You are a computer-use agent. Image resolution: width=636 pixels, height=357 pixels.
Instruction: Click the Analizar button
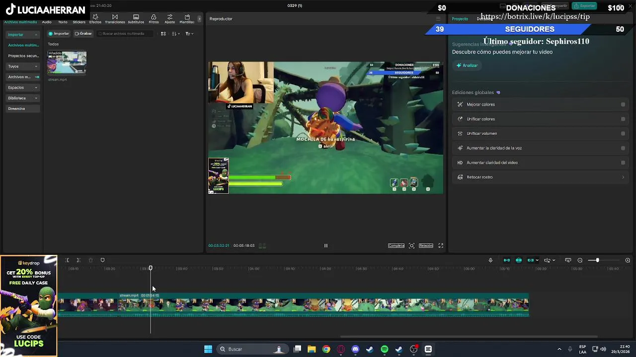[467, 65]
